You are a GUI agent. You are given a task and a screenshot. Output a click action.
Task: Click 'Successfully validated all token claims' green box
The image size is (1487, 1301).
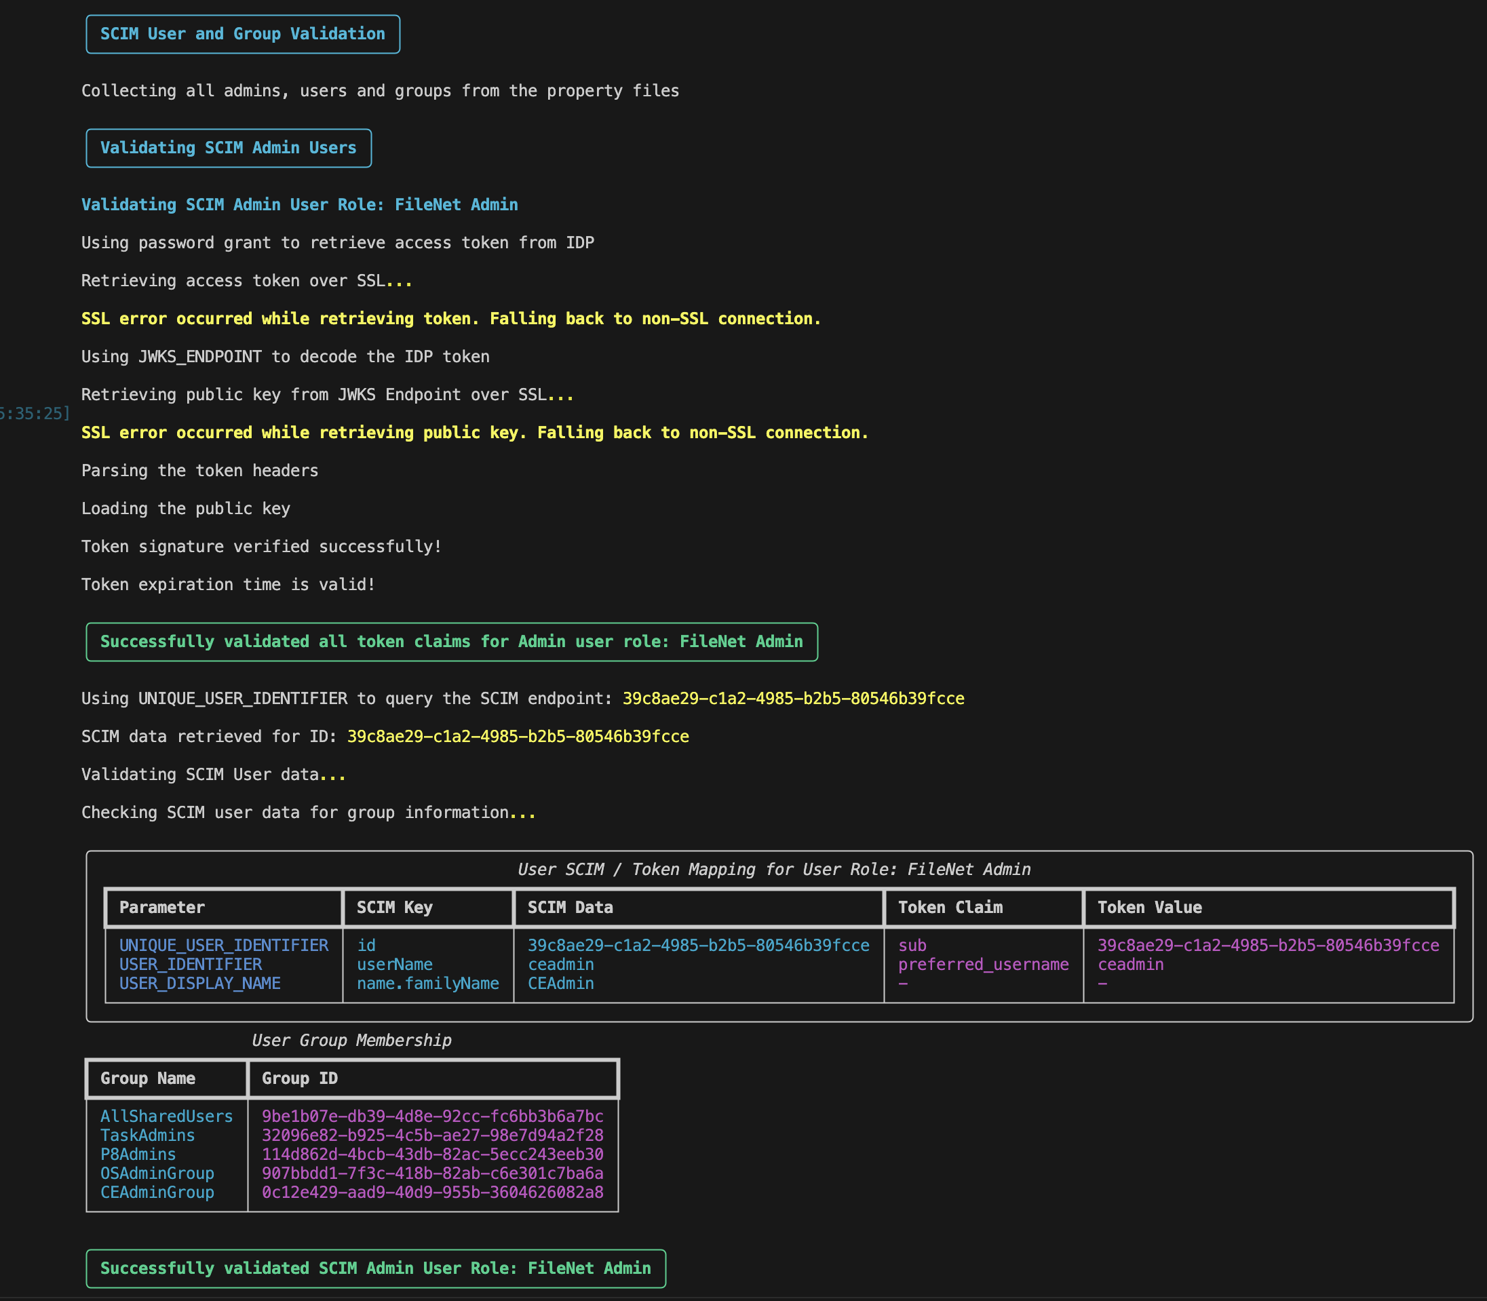tap(452, 642)
